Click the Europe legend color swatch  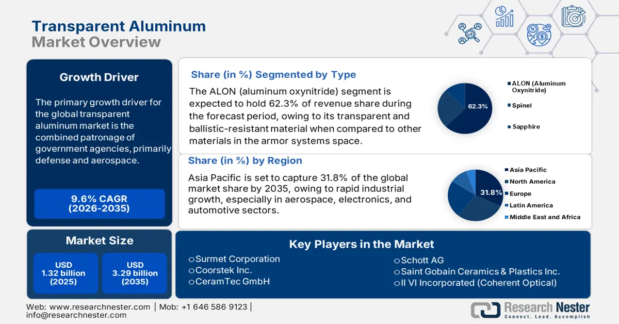tap(507, 193)
